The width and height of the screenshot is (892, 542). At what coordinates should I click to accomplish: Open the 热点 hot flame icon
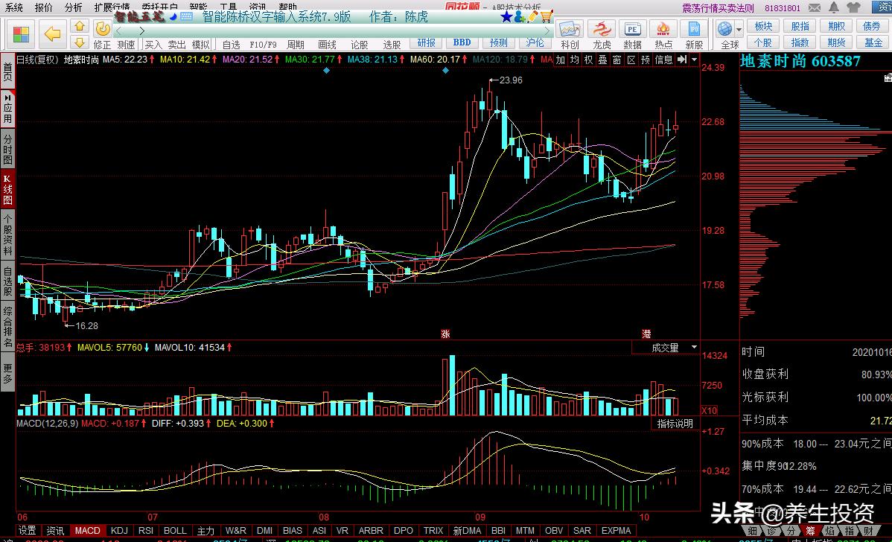click(x=663, y=29)
